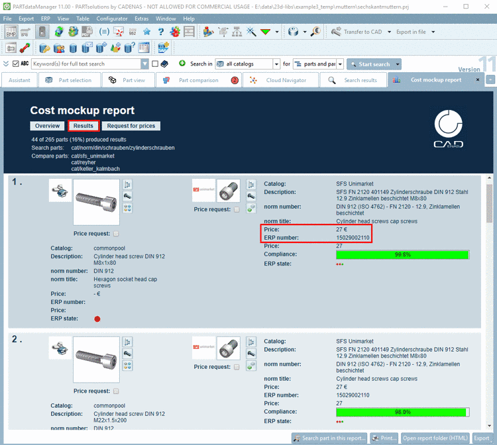
Task: Click the 99.8% compliance bar
Action: [x=402, y=255]
